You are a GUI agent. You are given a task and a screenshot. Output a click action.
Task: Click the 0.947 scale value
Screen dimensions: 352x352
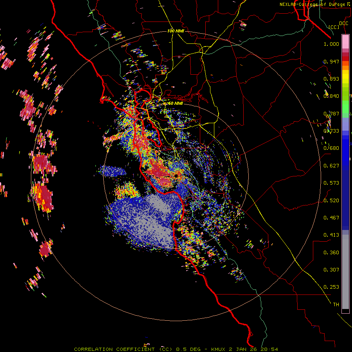tap(331, 61)
